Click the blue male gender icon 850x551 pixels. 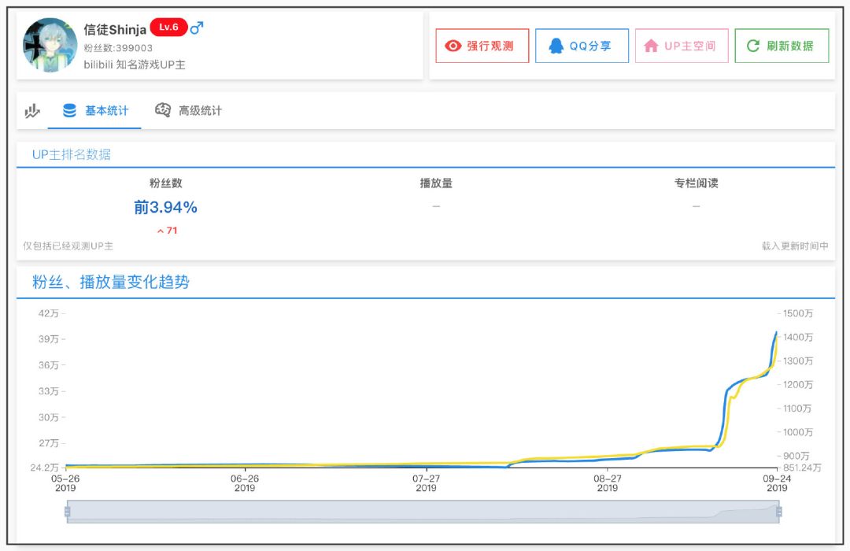pyautogui.click(x=197, y=28)
